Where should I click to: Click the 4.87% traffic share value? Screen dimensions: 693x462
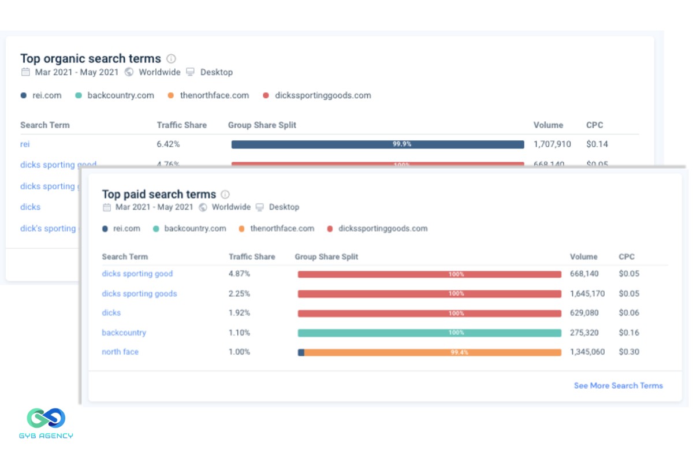(x=240, y=274)
